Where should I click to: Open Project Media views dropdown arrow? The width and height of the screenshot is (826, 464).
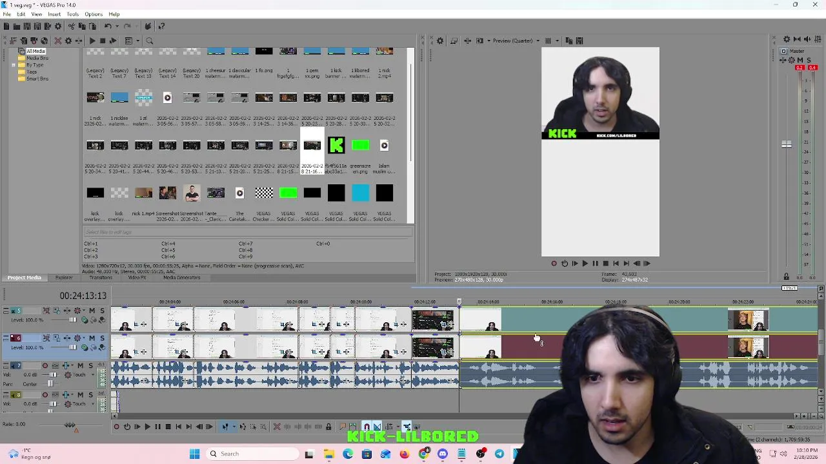[138, 41]
